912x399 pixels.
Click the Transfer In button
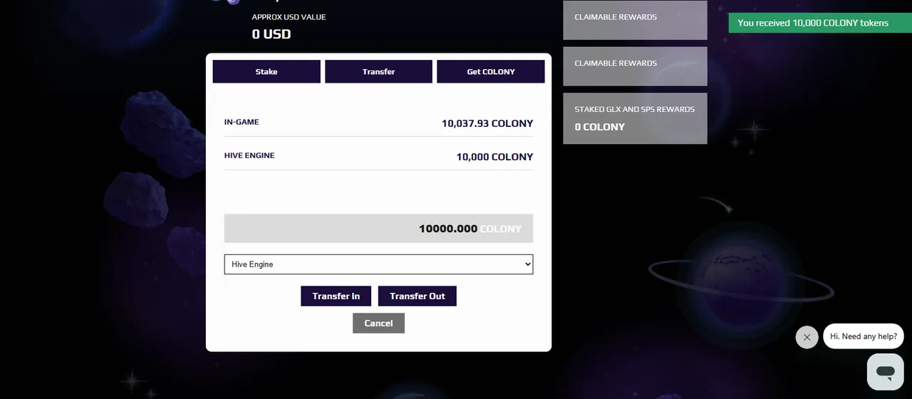click(x=336, y=296)
